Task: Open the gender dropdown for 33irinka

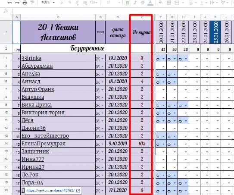Action: 103,59
